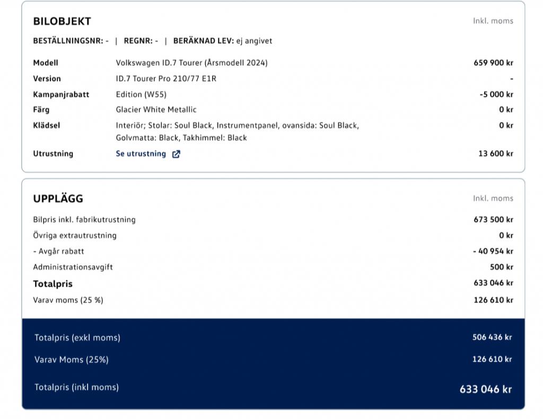Click the external link icon beside Se utrustning
This screenshot has height=419, width=543.
click(x=176, y=154)
